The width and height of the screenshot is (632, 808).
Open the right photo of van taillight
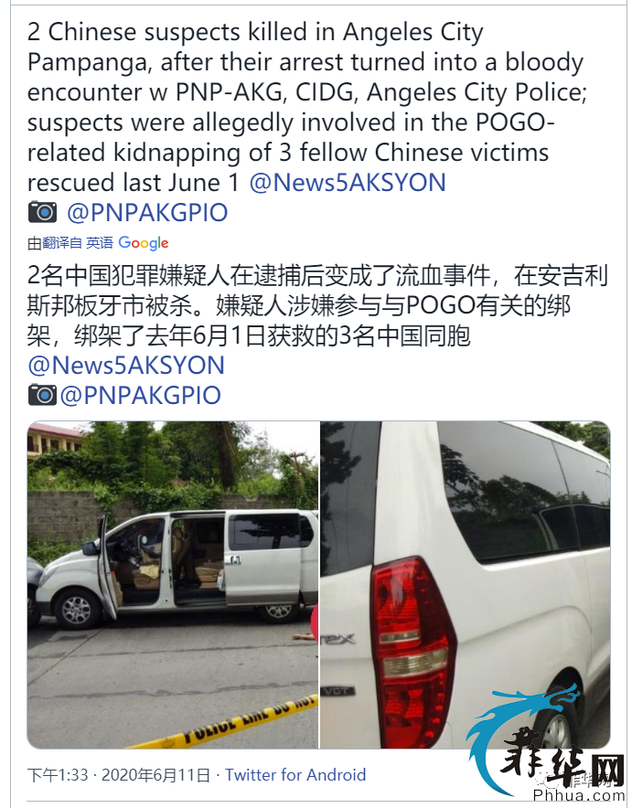(x=465, y=585)
